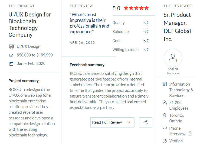Click the reviewer avatar placeholder icon

coord(173,58)
